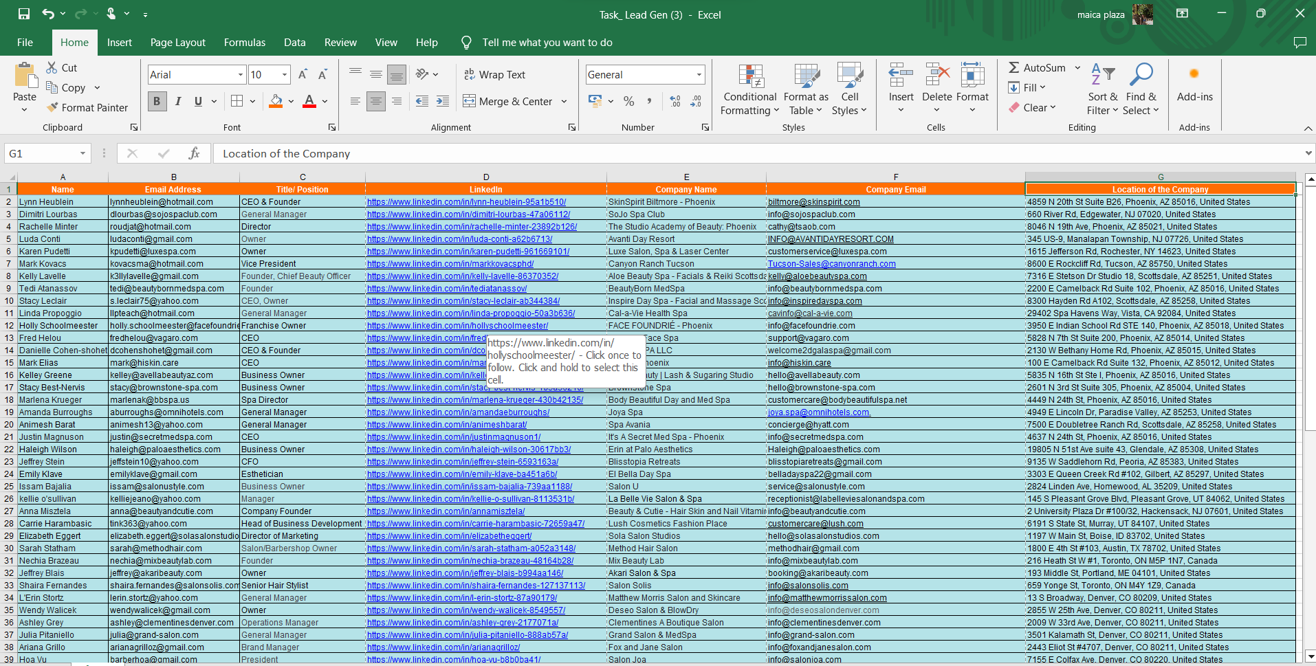Switch to Review tab

point(340,42)
